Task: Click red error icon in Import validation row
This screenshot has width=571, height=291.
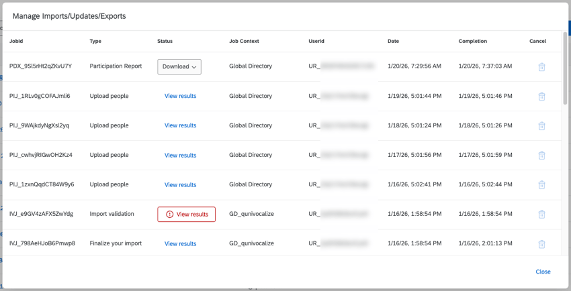Action: (x=169, y=215)
